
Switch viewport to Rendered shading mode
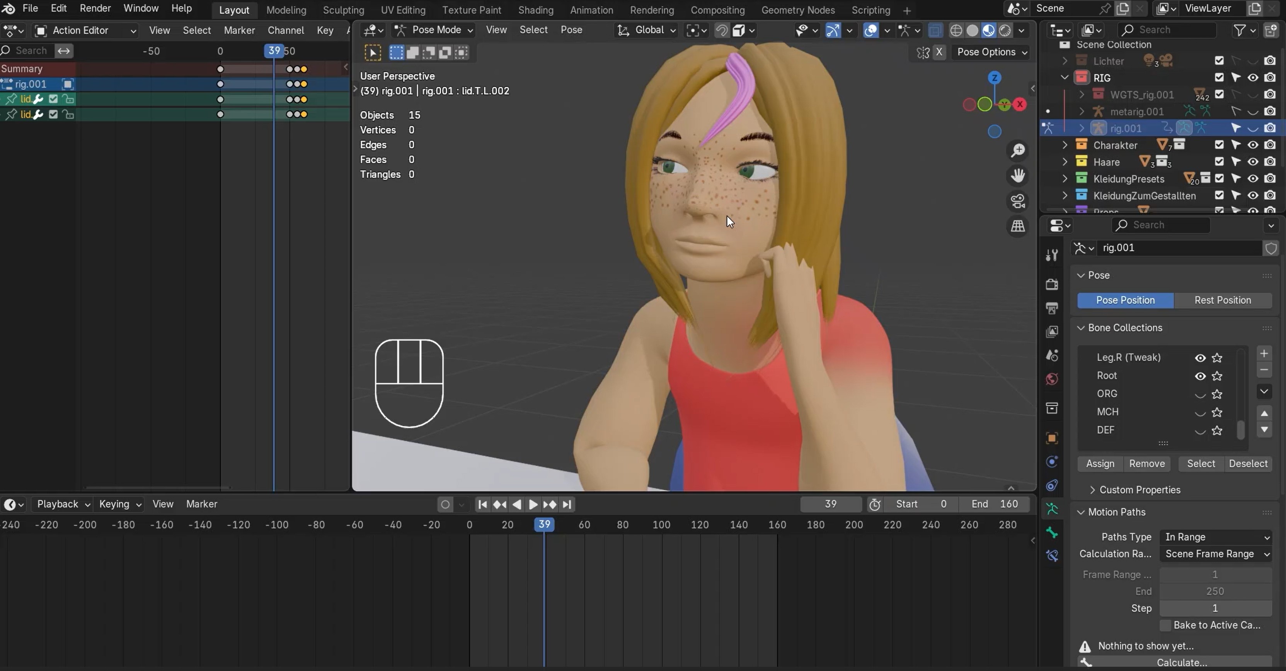1005,30
